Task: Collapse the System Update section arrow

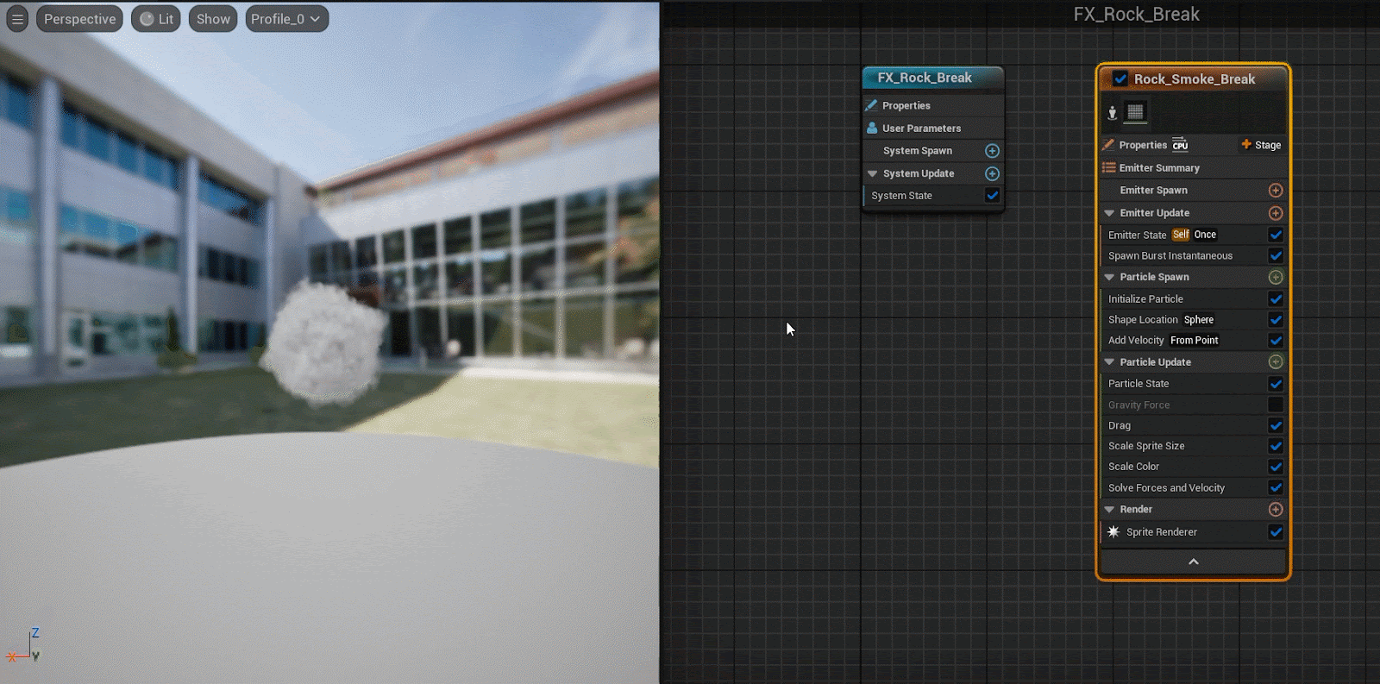Action: 872,173
